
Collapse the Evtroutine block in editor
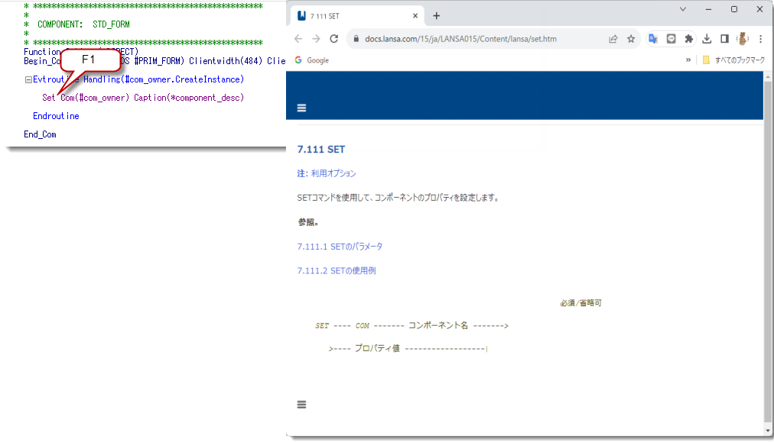coord(28,79)
